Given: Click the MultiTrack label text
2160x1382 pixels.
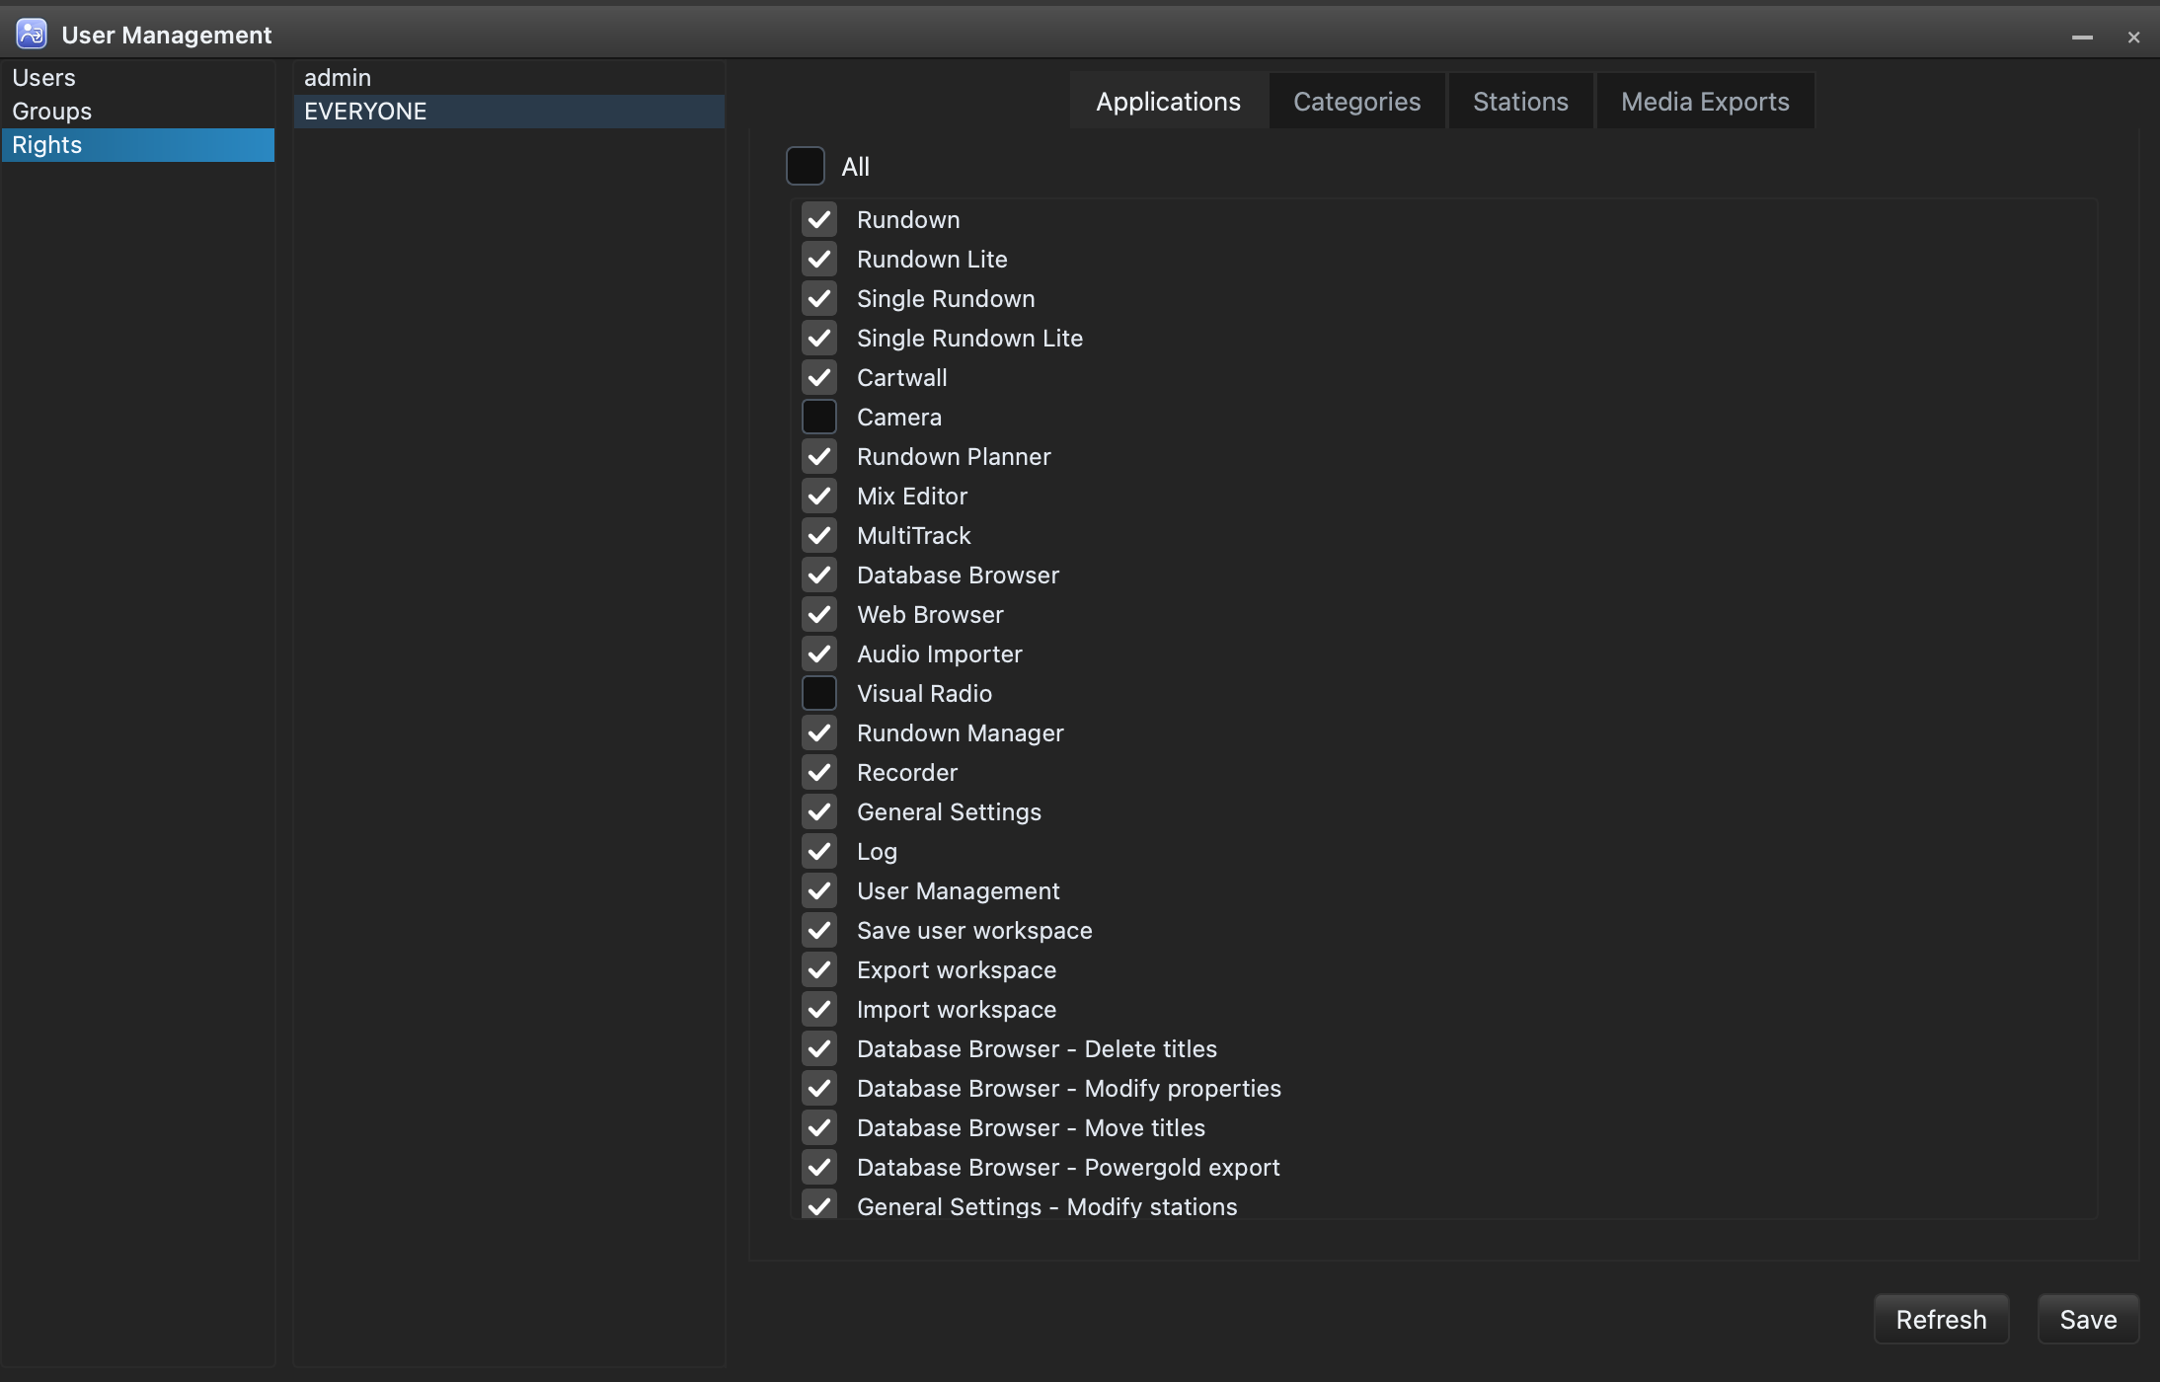Looking at the screenshot, I should (x=914, y=536).
